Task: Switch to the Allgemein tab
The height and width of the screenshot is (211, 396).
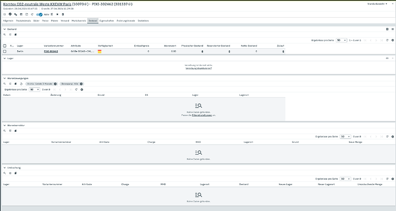Action: coord(9,21)
